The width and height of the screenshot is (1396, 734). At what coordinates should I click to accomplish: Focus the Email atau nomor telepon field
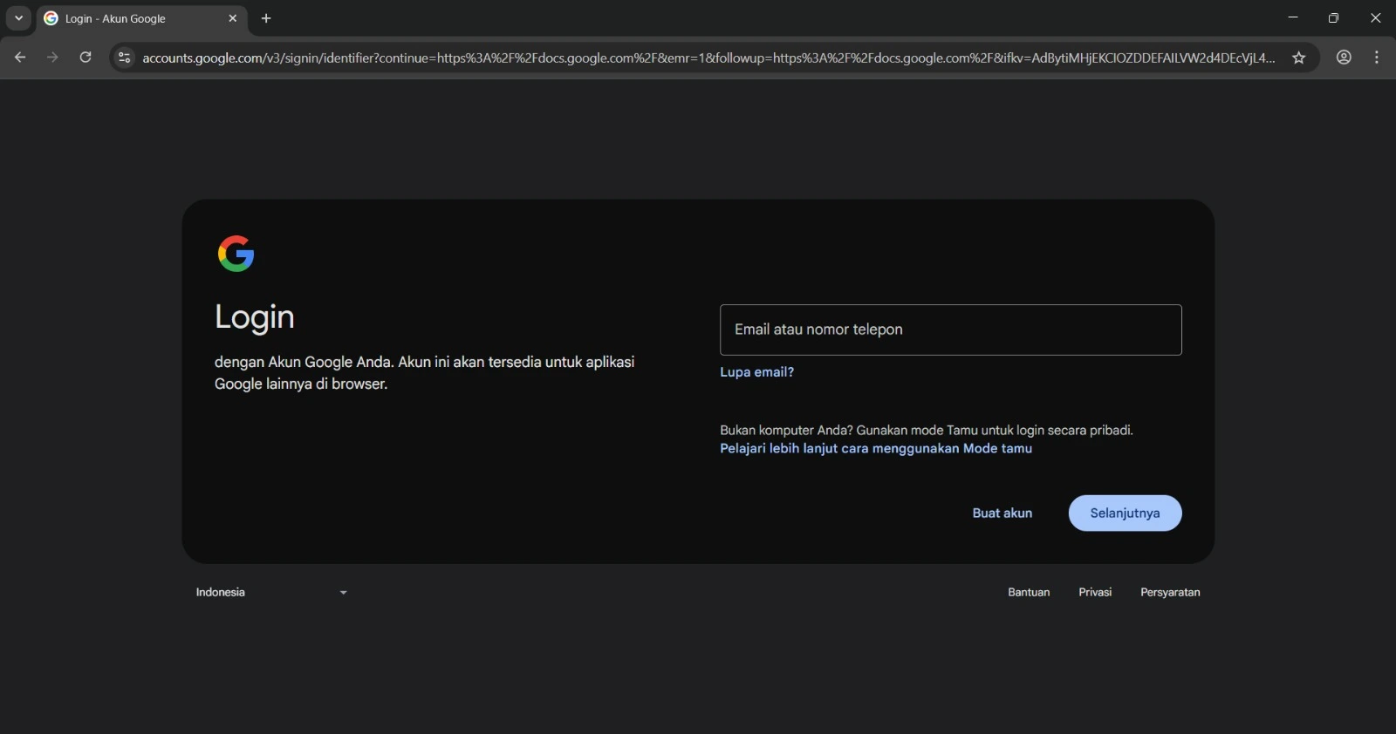[x=950, y=330]
